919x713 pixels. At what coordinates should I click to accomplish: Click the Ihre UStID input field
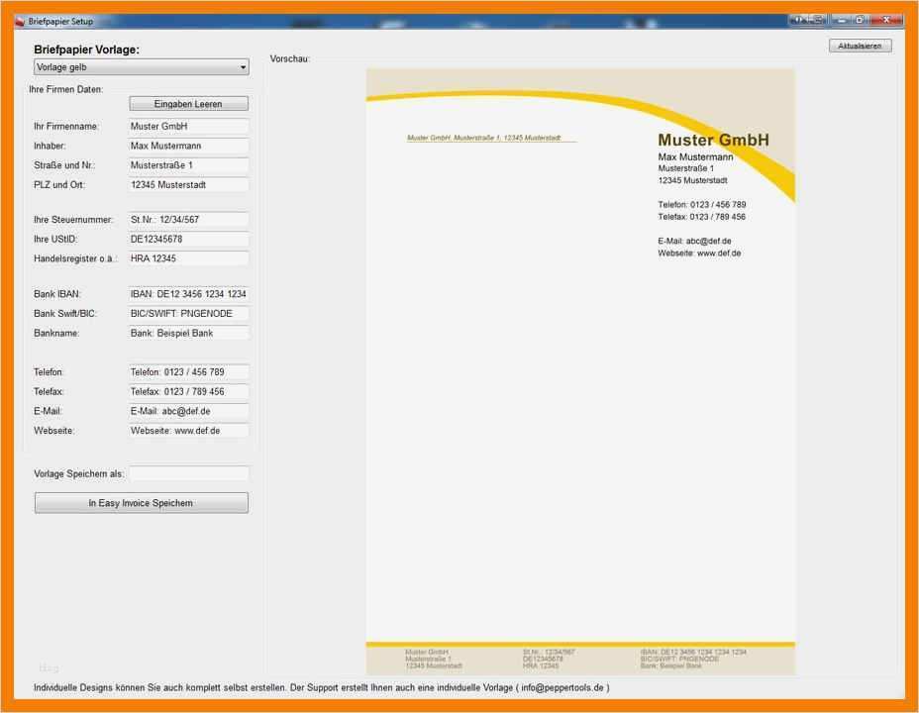[188, 239]
